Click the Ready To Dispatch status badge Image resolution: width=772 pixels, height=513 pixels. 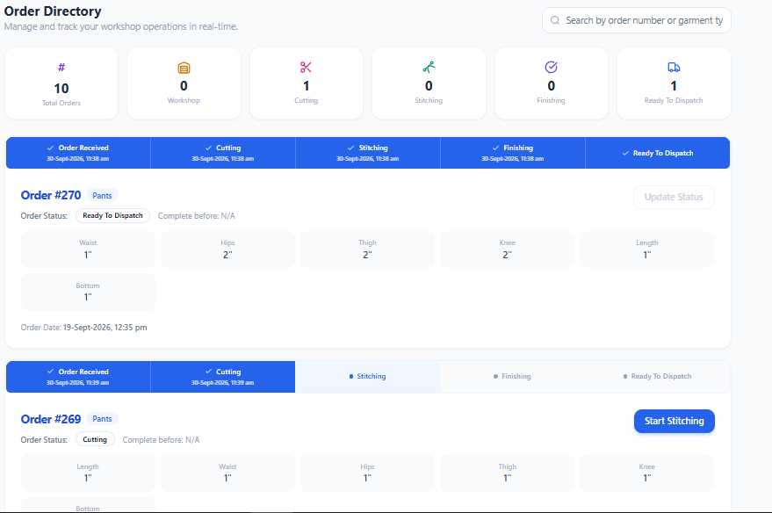click(x=112, y=215)
